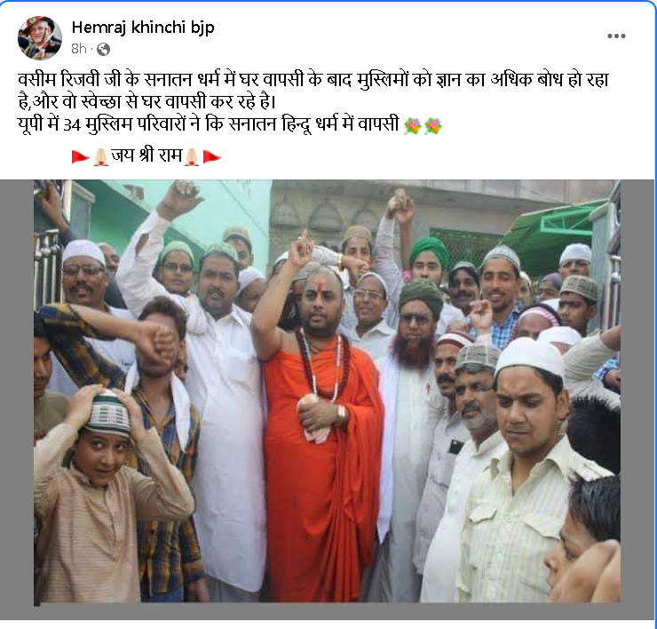Open the Hemraj khinchi bjp profile name link
This screenshot has width=657, height=629.
(x=143, y=28)
